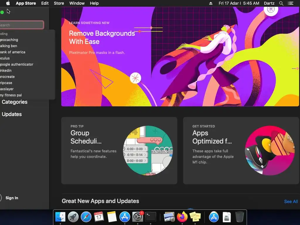
Task: Choose the tripcase trending suggestion
Action: (x=27, y=83)
